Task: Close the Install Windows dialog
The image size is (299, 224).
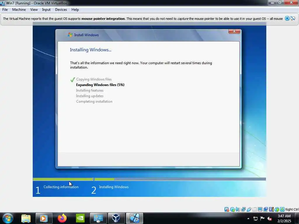Action: (x=234, y=32)
